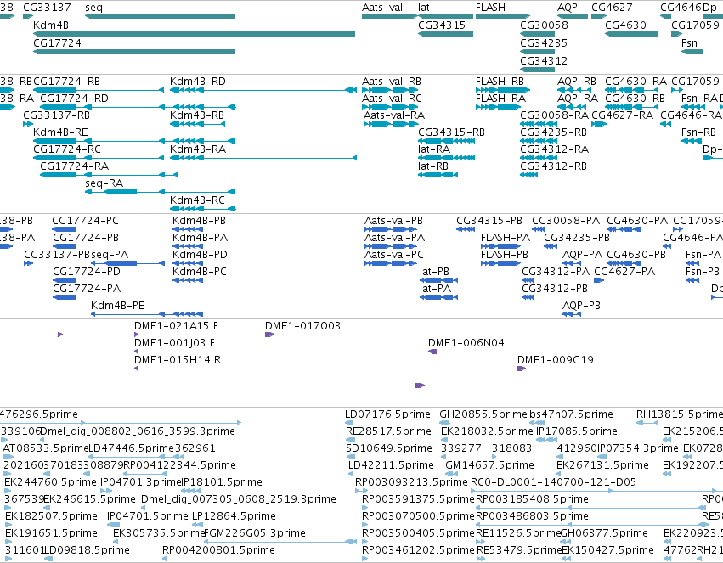Click protein seq-PA label
This screenshot has width=723, height=563.
[x=110, y=255]
